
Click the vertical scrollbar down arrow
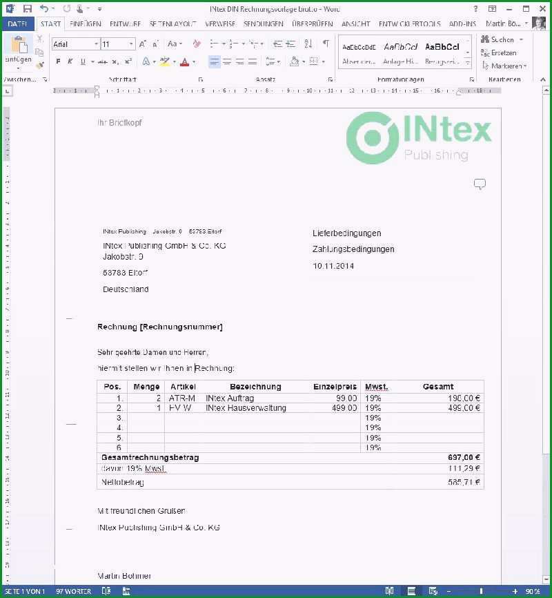click(546, 579)
